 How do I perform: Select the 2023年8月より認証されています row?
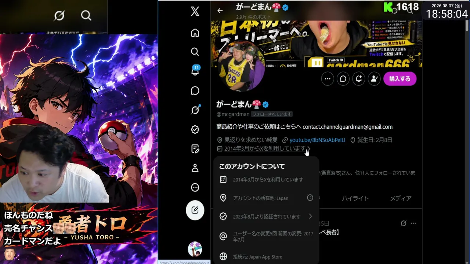click(266, 216)
